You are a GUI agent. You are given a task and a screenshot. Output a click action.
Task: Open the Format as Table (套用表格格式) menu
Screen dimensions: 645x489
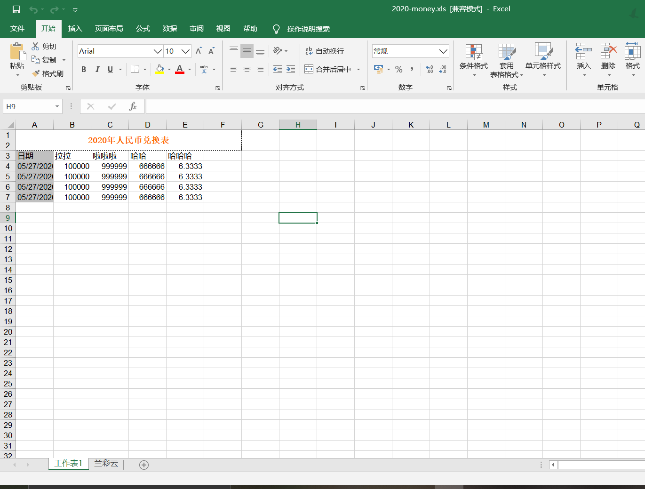coord(507,60)
